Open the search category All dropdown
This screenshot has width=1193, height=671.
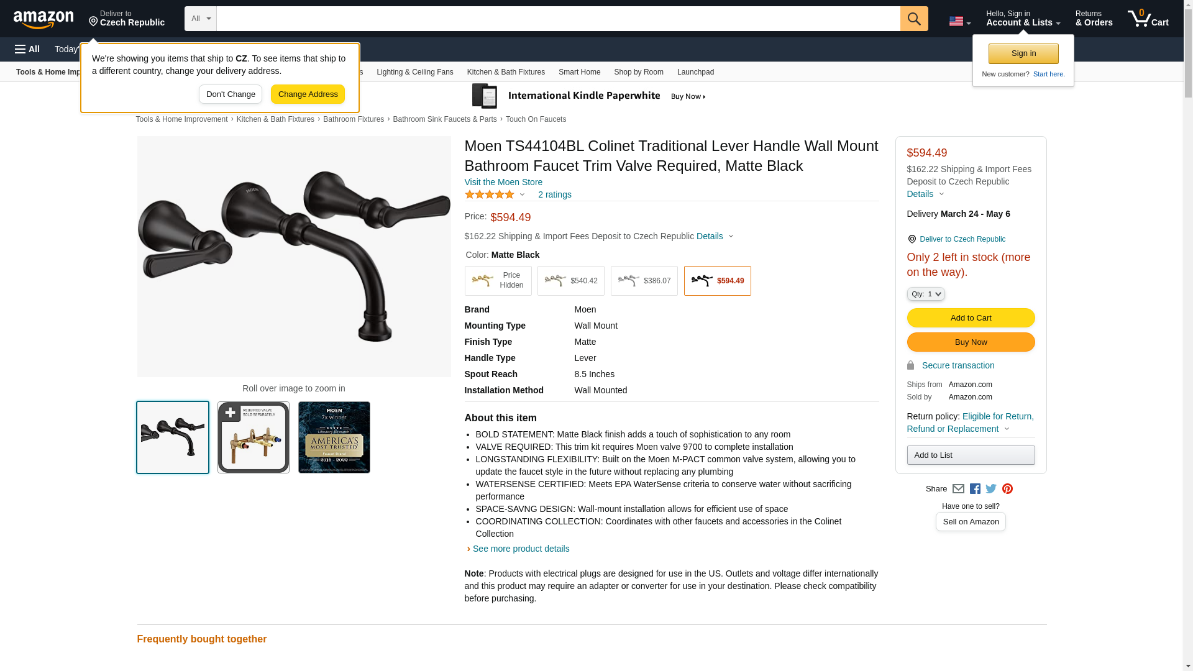coord(200,19)
